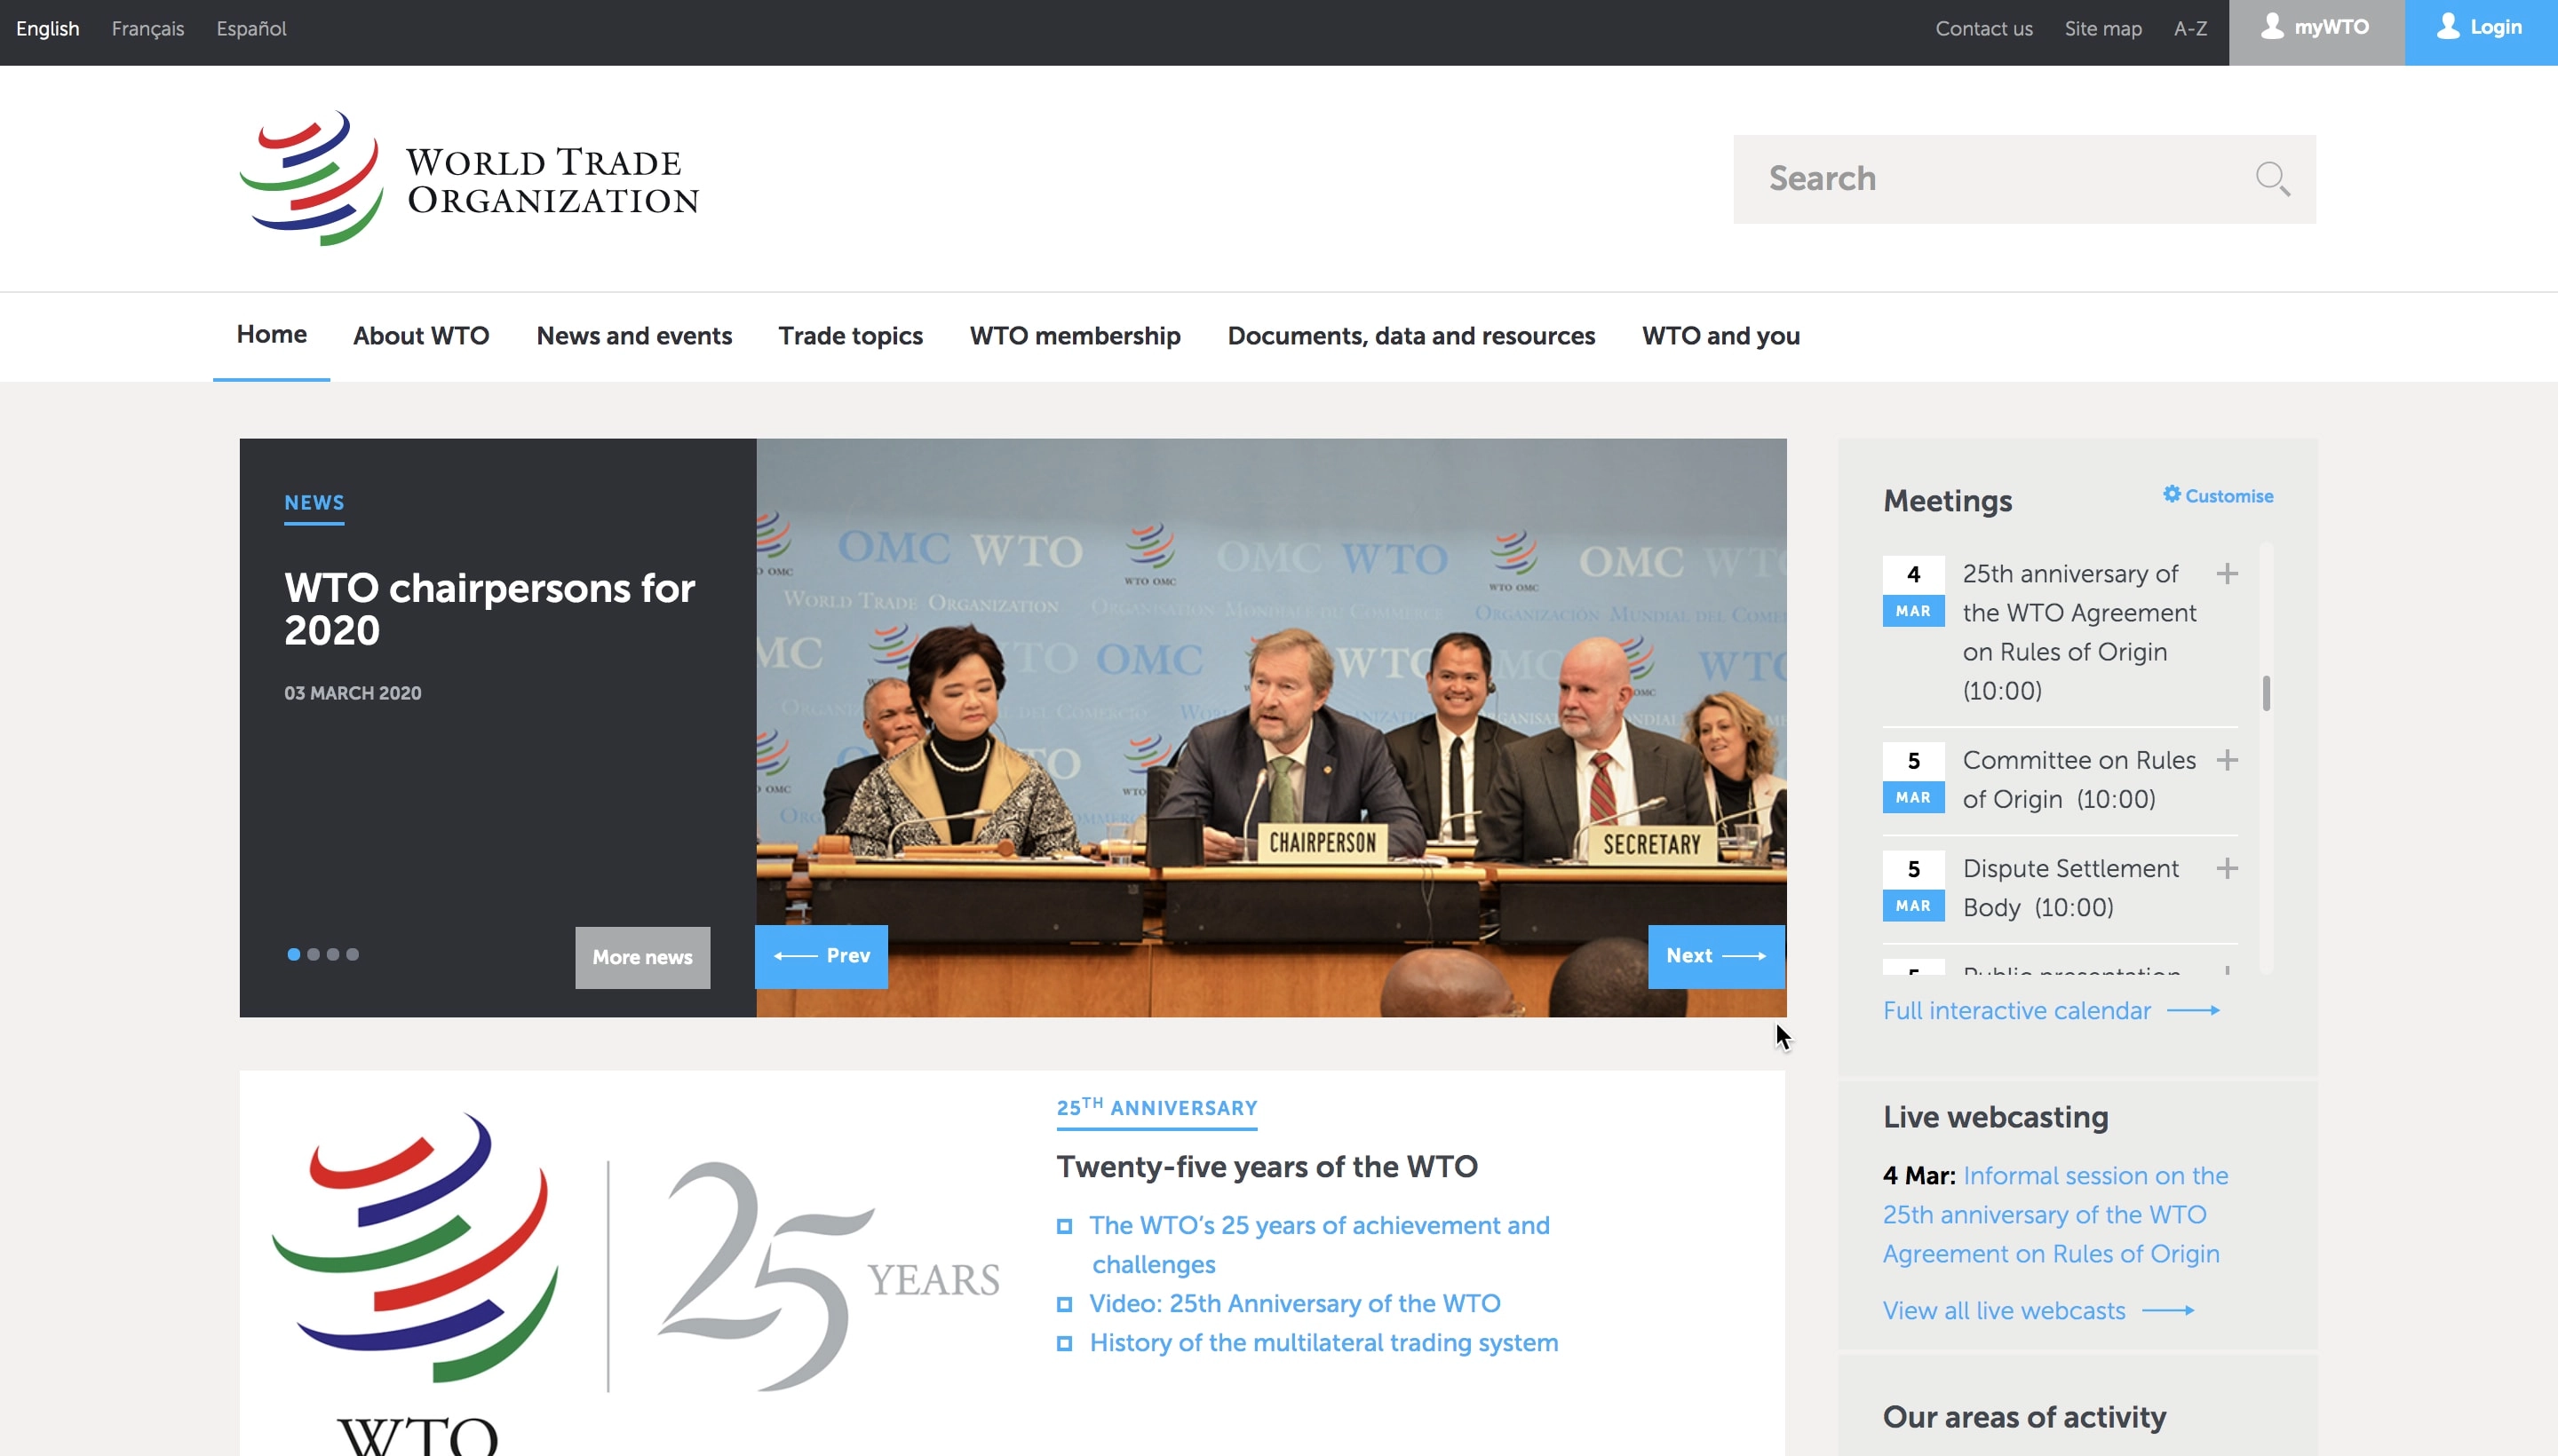Open WTO and you menu

click(x=1720, y=336)
